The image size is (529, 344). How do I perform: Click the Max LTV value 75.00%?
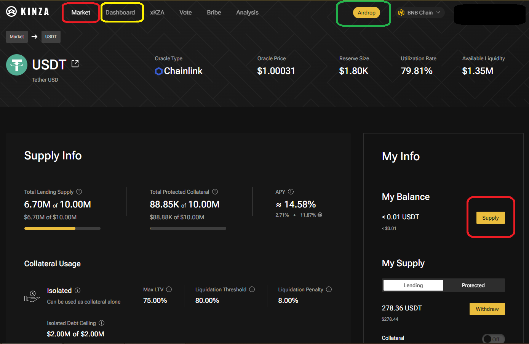click(x=155, y=301)
